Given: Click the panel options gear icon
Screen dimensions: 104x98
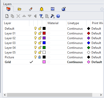Looking at the screenshot, I should tap(102, 9).
